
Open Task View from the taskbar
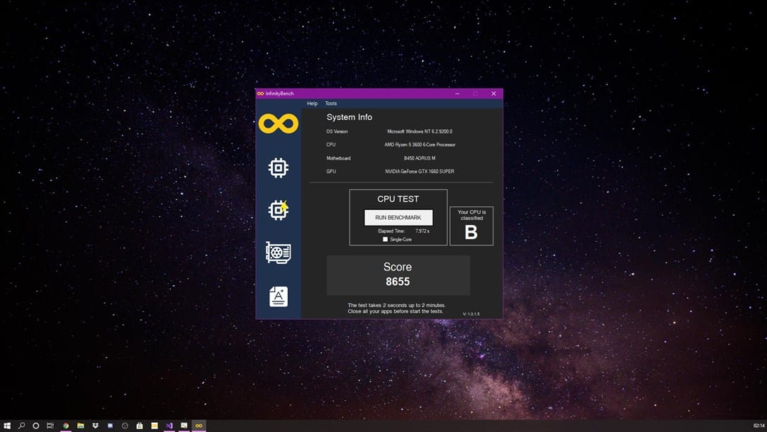50,426
